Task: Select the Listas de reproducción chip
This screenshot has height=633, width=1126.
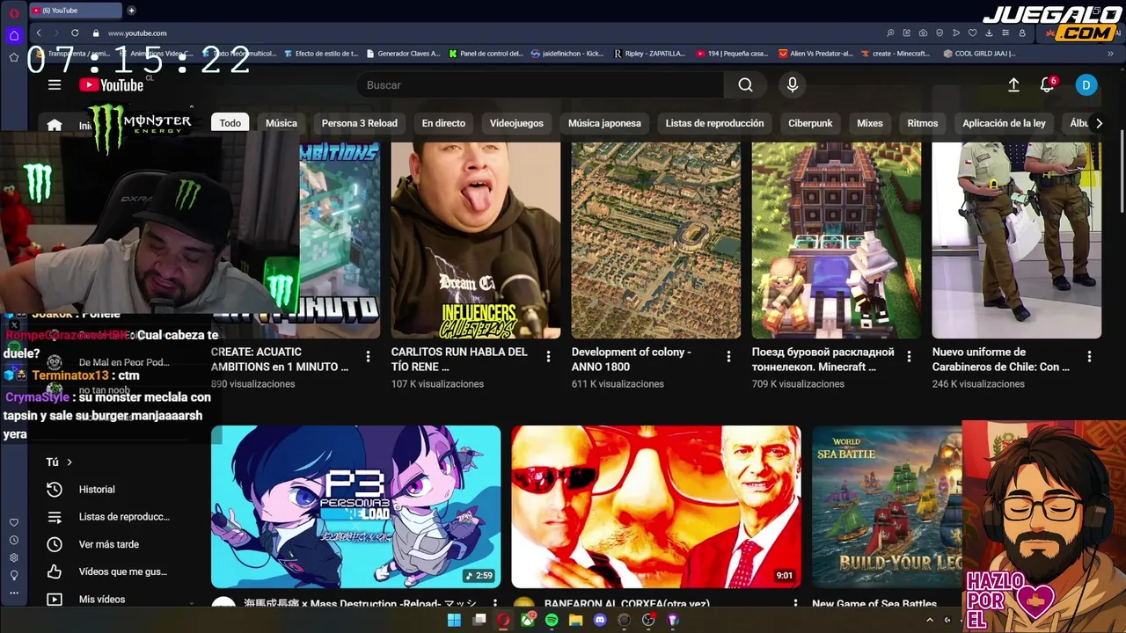Action: [714, 123]
